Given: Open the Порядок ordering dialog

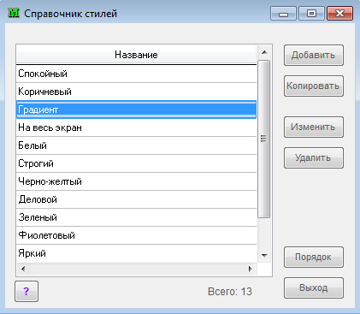Looking at the screenshot, I should (314, 257).
